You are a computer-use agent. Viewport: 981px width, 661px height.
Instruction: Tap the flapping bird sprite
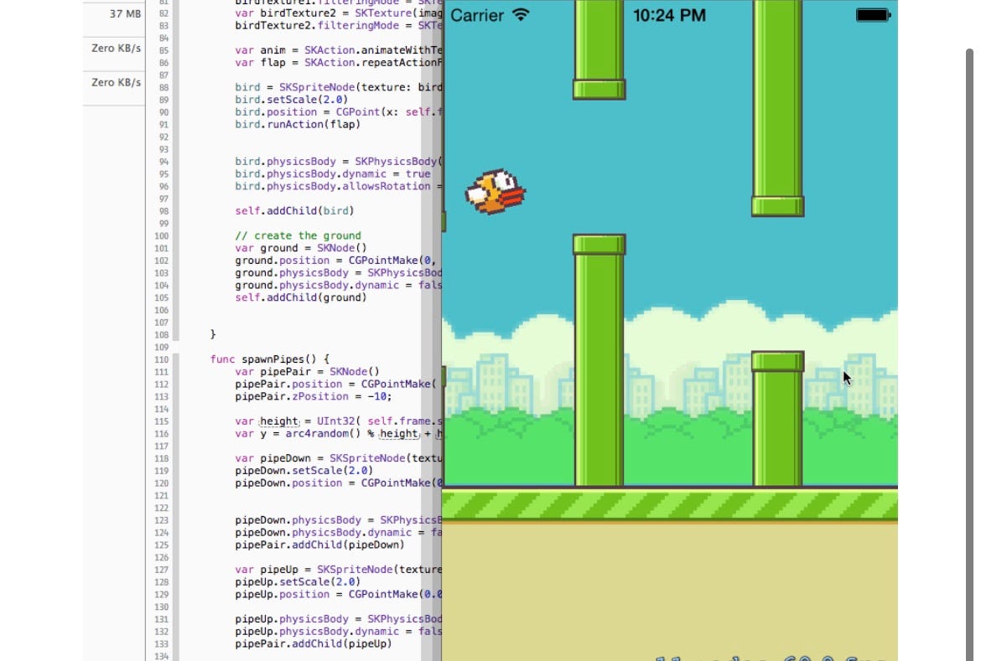coord(495,191)
